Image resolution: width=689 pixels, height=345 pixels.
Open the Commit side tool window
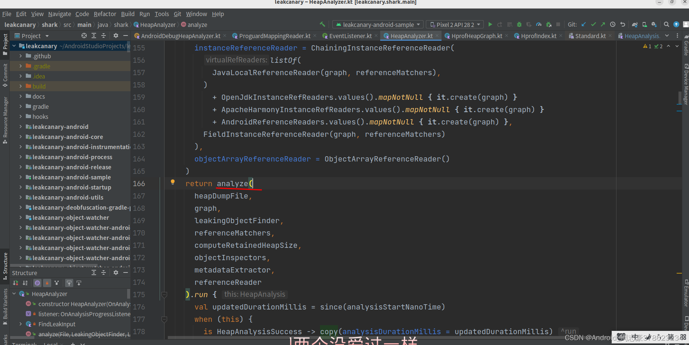coord(5,75)
